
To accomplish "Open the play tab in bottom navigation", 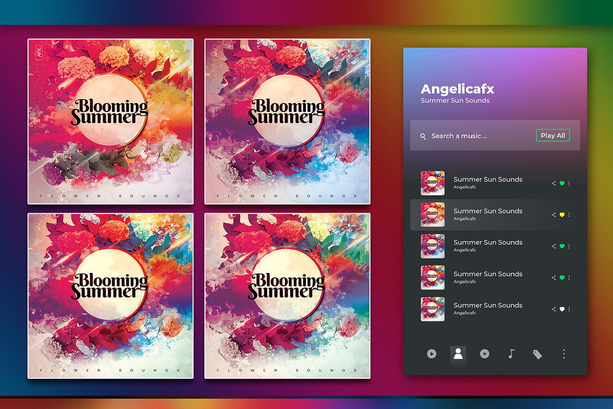I will pyautogui.click(x=432, y=354).
